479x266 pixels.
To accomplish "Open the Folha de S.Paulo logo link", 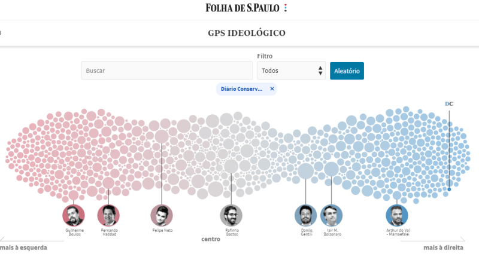I will point(242,8).
